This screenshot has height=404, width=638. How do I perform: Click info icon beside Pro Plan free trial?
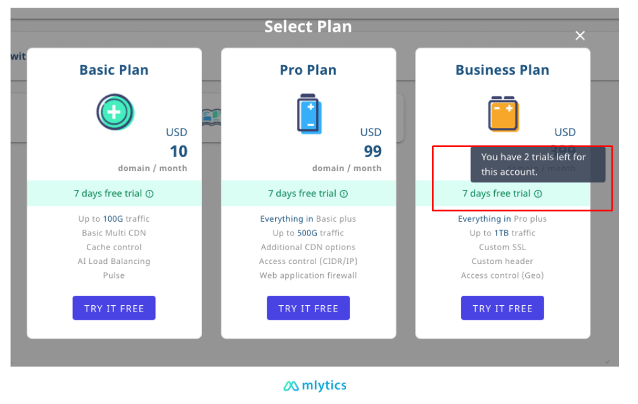[344, 194]
